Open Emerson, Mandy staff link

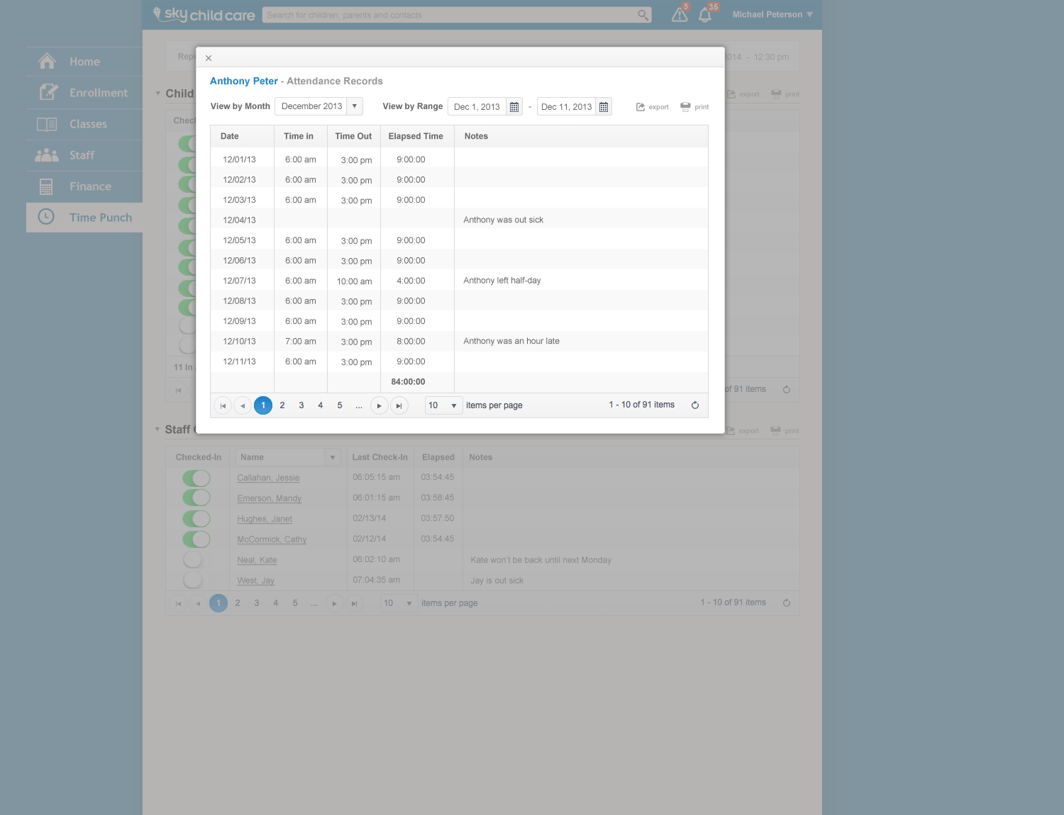(269, 498)
